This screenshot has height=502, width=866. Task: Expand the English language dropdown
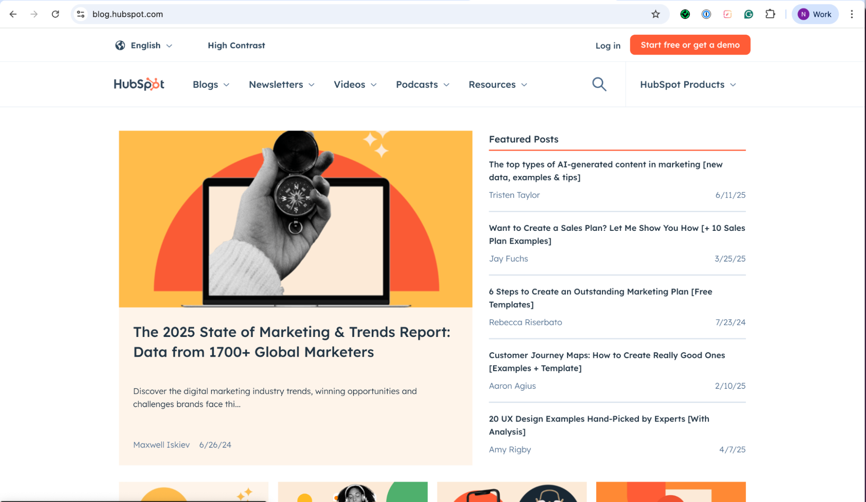[x=151, y=45]
